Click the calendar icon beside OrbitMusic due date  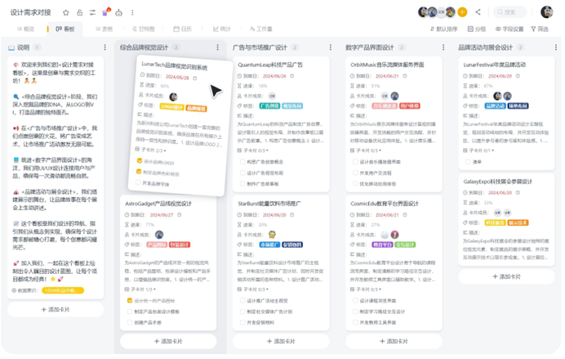pos(405,76)
